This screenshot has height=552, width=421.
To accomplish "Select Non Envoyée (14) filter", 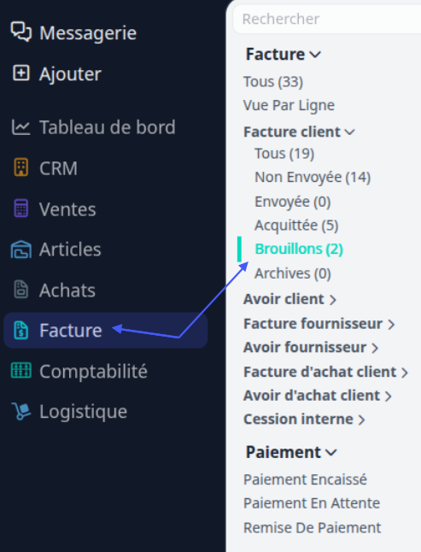I will 313,177.
